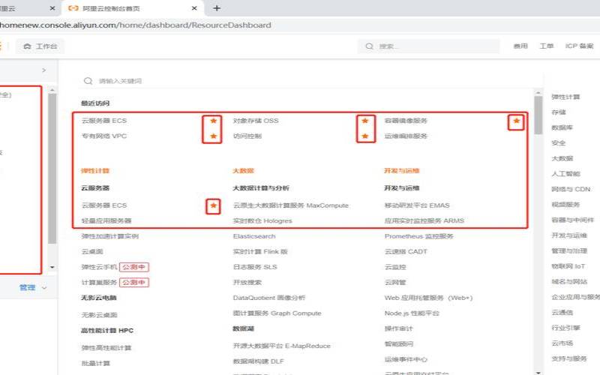The image size is (600, 375).
Task: Open 弹性云手机 product
Action: coord(99,267)
